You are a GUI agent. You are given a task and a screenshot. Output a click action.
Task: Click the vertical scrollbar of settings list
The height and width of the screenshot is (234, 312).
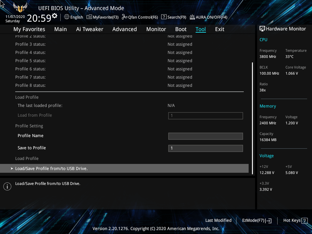tap(252, 119)
